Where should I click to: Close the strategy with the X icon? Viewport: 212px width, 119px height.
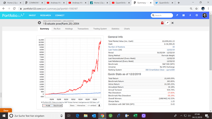click(x=172, y=23)
